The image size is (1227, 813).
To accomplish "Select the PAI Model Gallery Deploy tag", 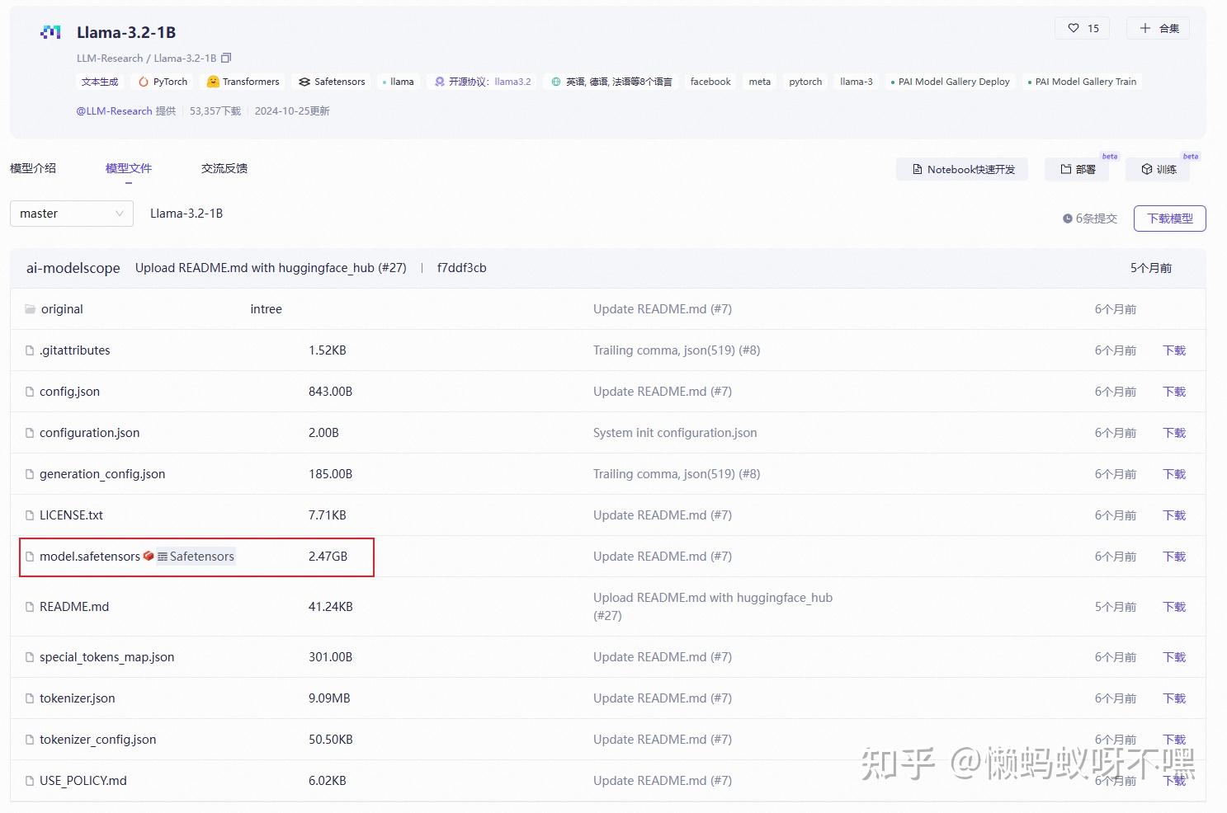I will pos(951,82).
